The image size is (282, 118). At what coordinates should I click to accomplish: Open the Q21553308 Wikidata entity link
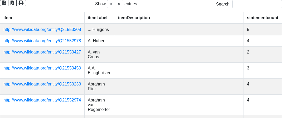[x=42, y=30]
